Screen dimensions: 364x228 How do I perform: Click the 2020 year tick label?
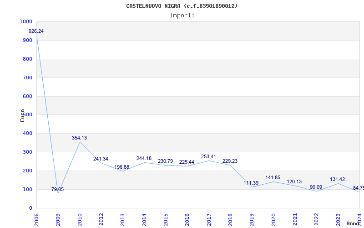click(x=273, y=219)
